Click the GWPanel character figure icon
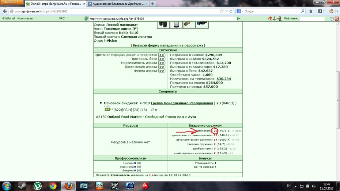Screen dimensions: 340x191 (x=280, y=19)
